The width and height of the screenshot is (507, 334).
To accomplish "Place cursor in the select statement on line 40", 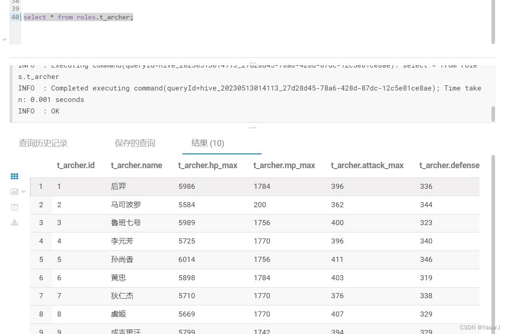I will 78,17.
